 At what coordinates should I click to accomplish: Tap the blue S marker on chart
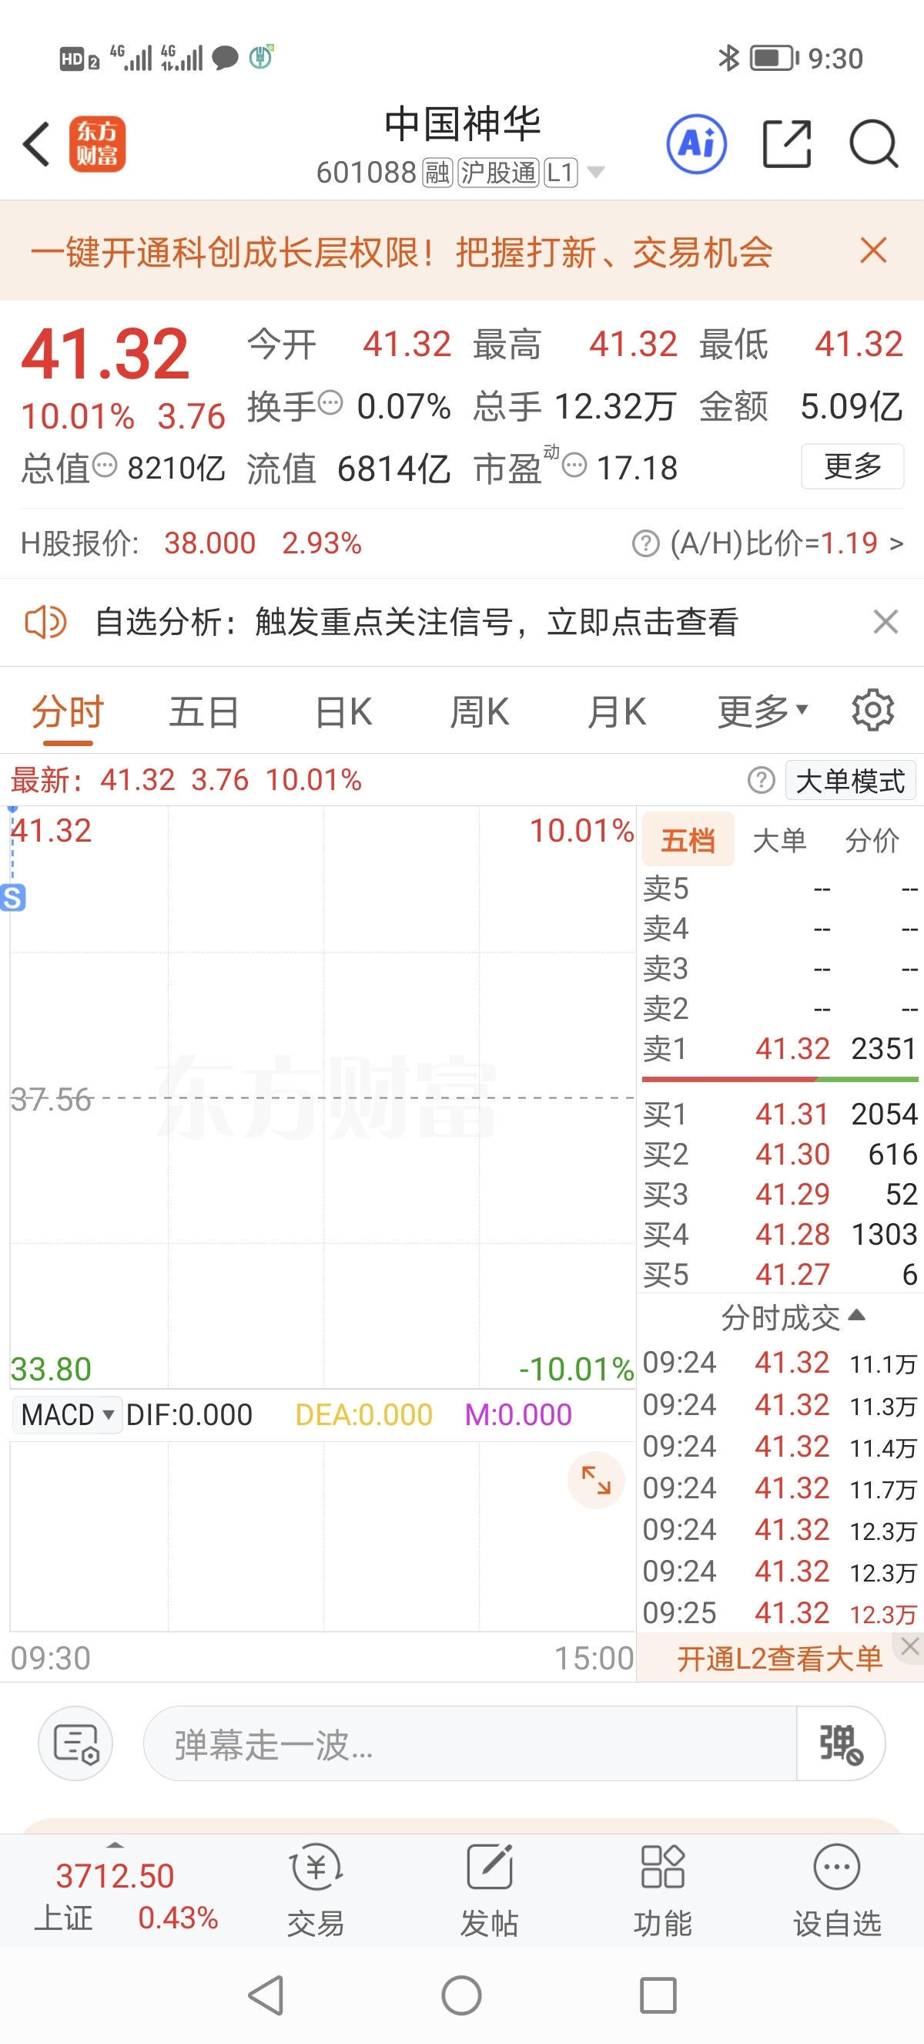coord(12,897)
